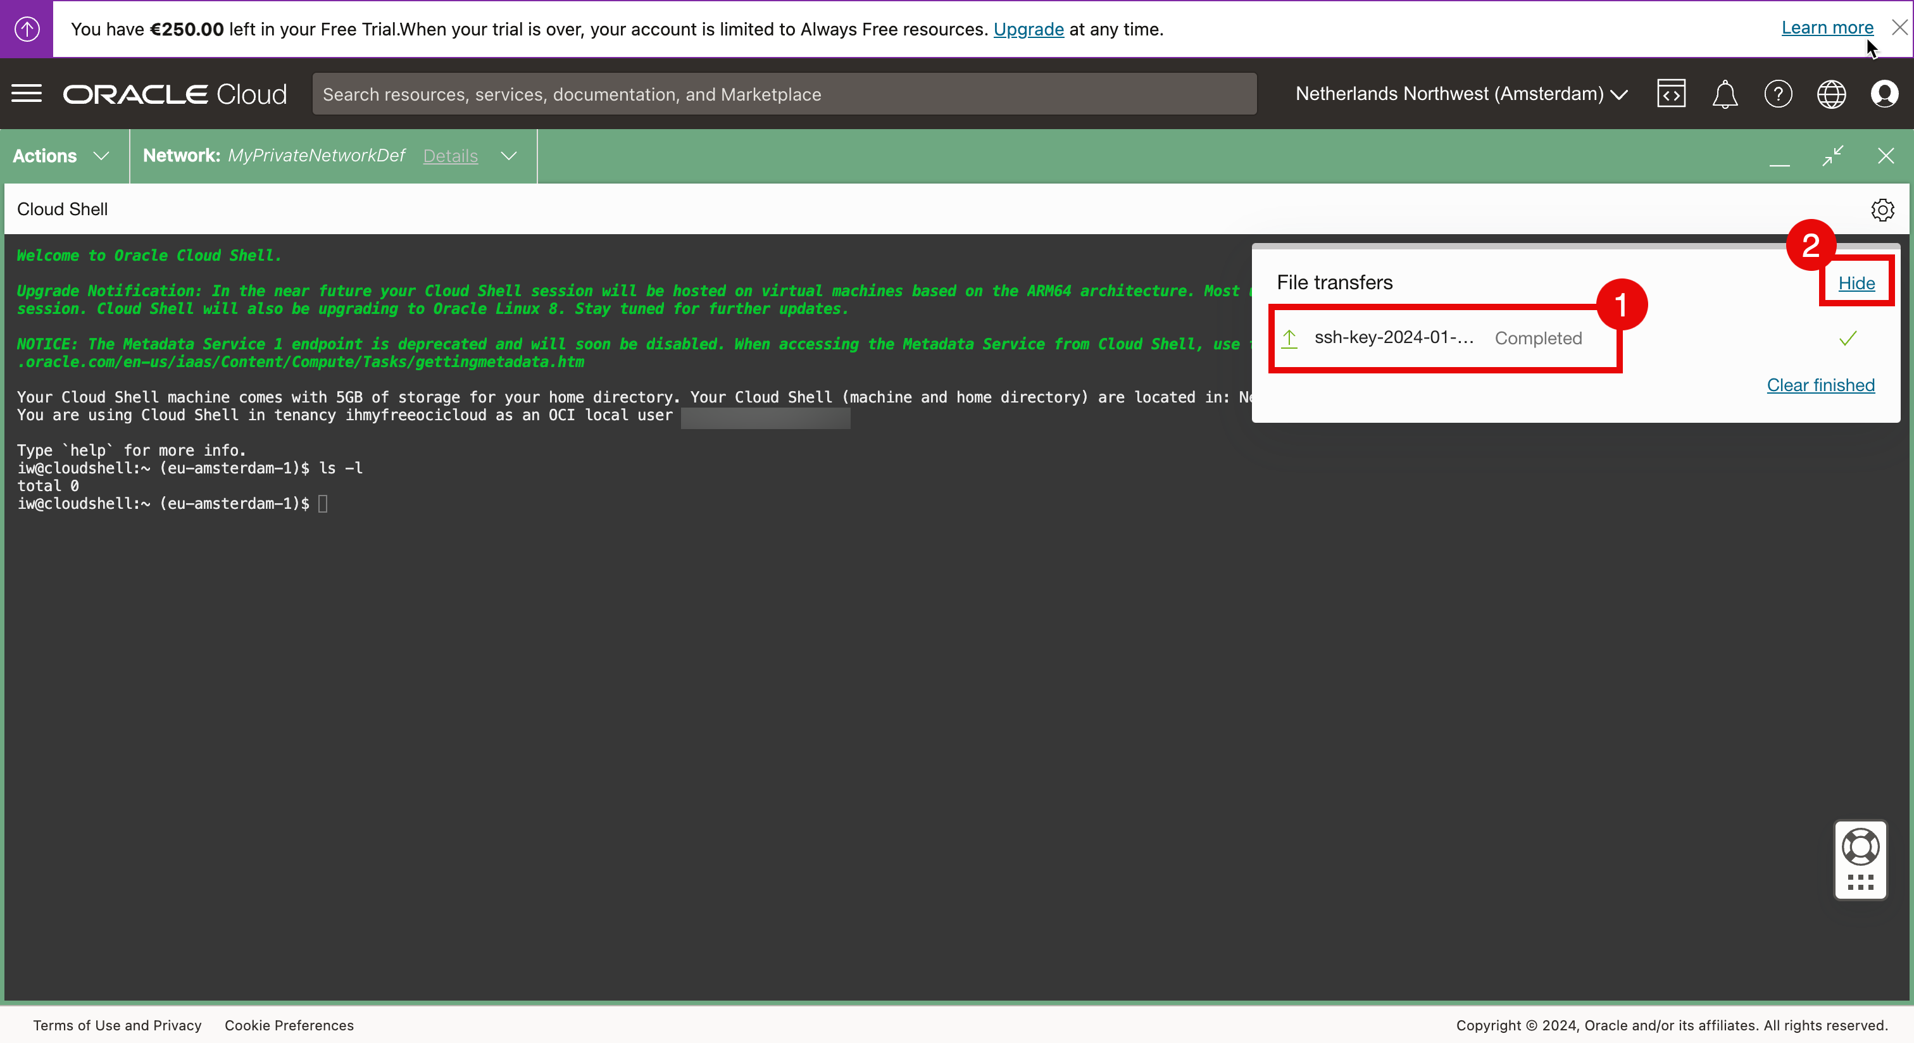1914x1043 pixels.
Task: Focus the search resources input field
Action: [784, 94]
